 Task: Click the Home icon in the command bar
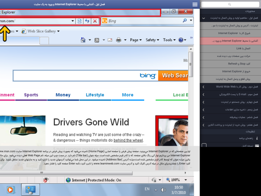(x=83, y=40)
